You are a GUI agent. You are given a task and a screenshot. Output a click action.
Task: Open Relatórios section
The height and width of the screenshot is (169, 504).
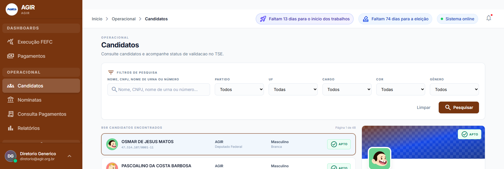[41, 128]
